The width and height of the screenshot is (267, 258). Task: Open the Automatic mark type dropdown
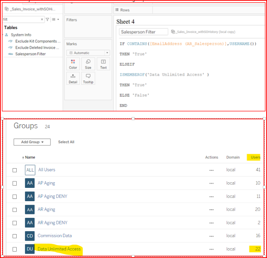click(88, 53)
